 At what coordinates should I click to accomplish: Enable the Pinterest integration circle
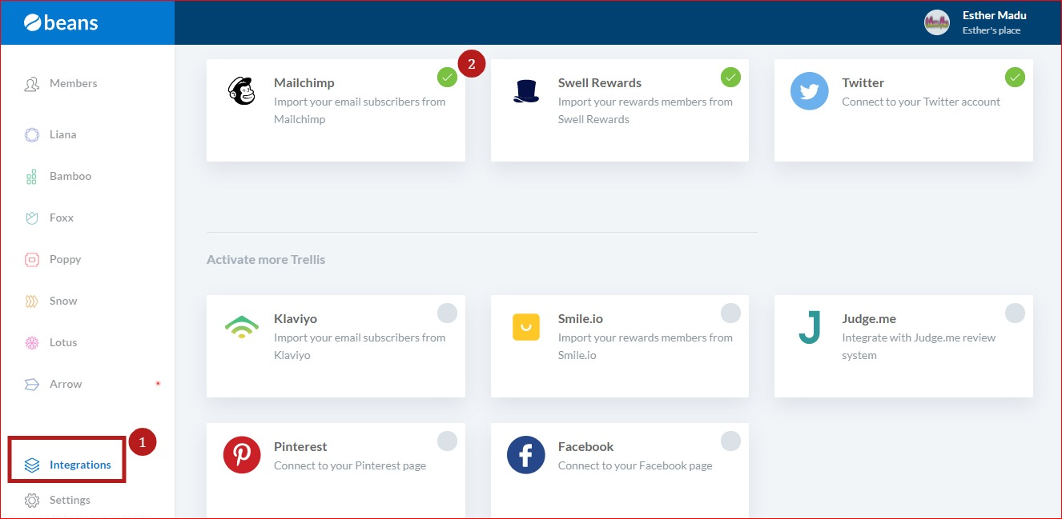point(447,441)
